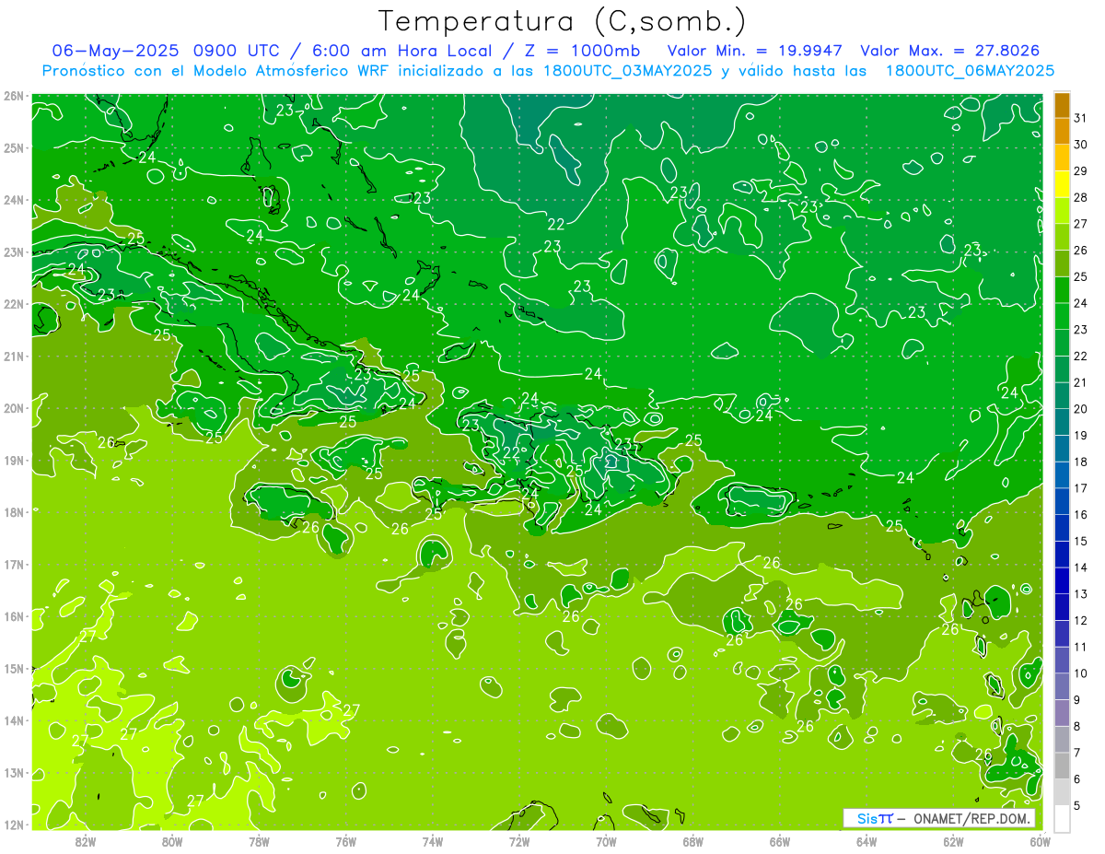This screenshot has width=1105, height=854.
Task: Click the 'Temperatura (C,somb.)' title
Action: coord(563,21)
